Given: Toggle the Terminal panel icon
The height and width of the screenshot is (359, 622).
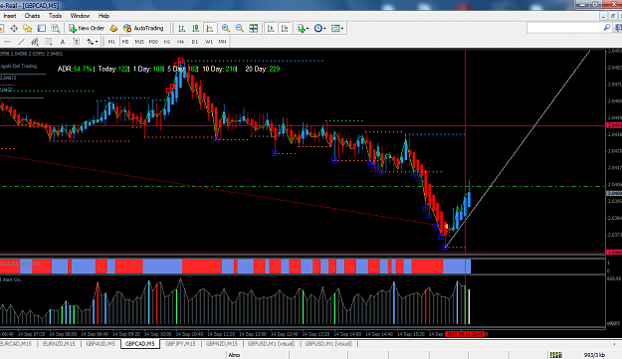Looking at the screenshot, I should click(42, 28).
